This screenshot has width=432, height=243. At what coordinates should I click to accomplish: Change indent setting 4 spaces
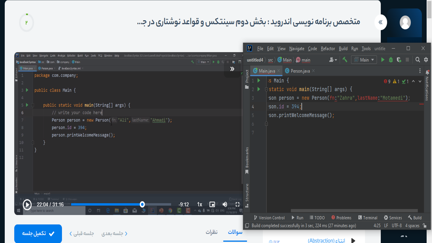[x=412, y=226]
